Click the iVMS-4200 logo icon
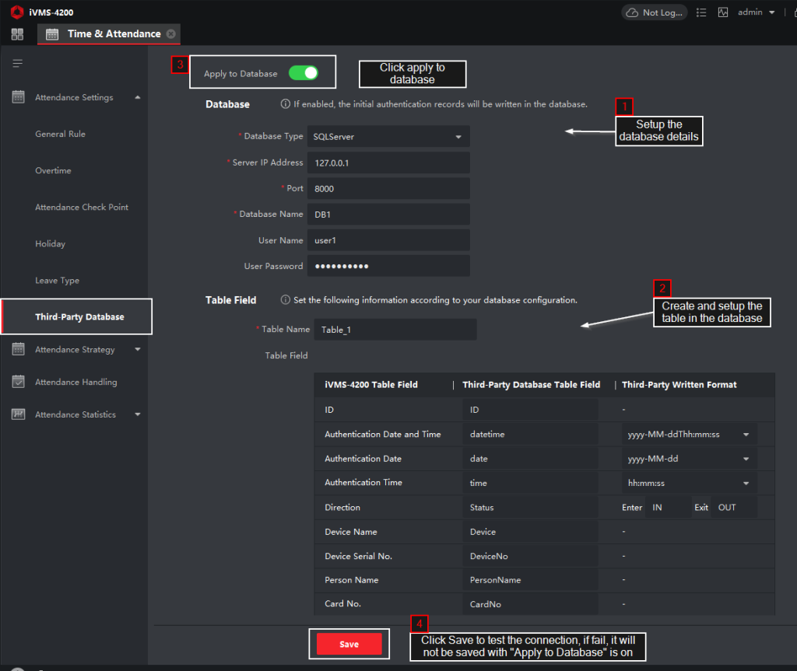The image size is (797, 671). pyautogui.click(x=17, y=12)
